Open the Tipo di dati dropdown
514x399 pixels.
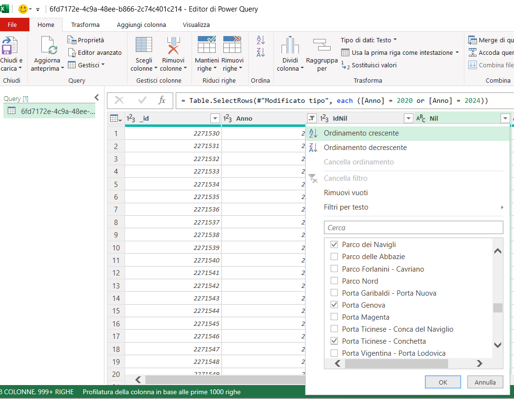coord(369,40)
